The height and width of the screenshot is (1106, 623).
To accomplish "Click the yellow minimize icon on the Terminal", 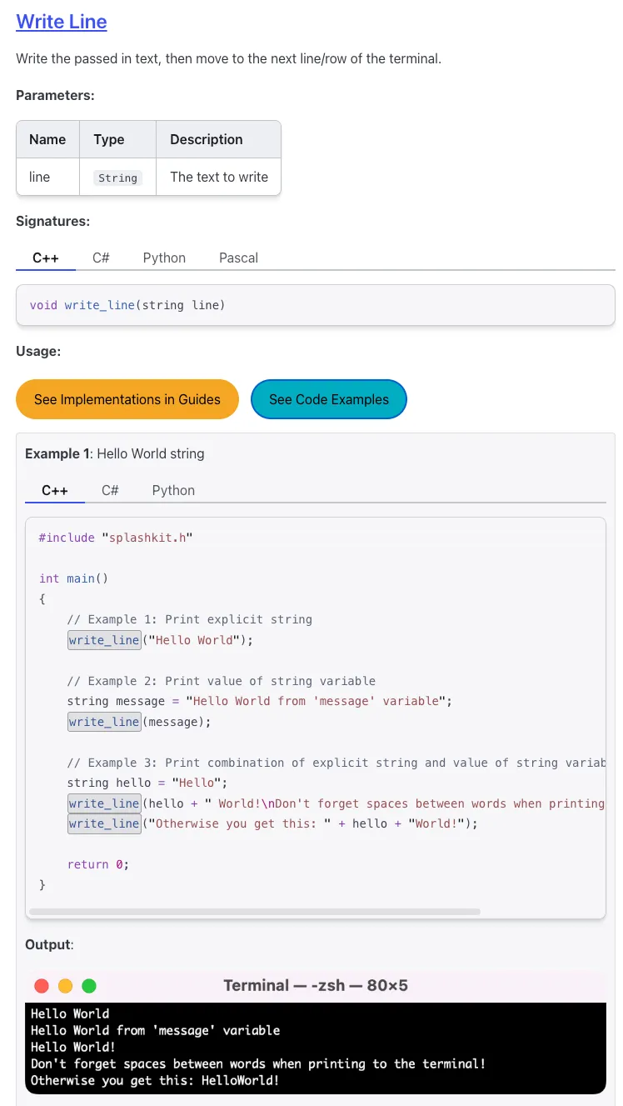I will pos(65,985).
